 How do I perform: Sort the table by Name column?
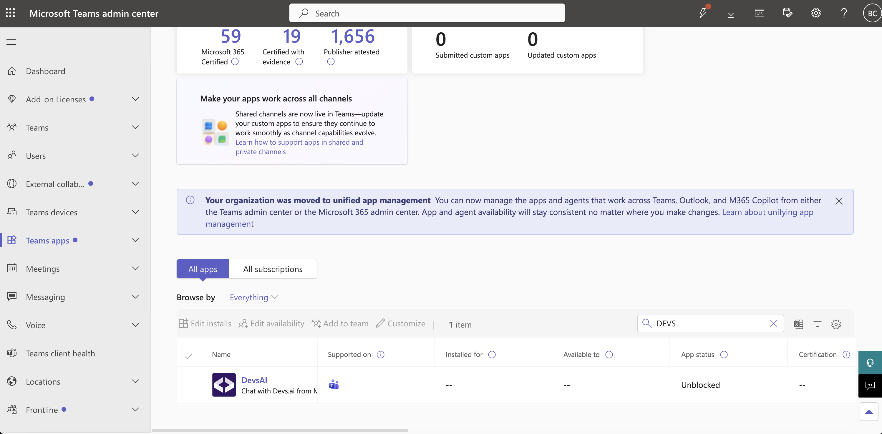(221, 354)
